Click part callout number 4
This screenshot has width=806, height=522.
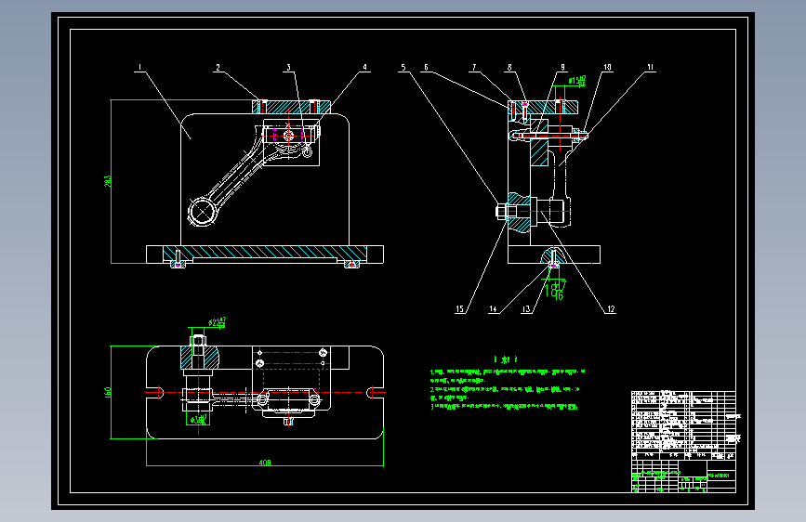point(365,67)
